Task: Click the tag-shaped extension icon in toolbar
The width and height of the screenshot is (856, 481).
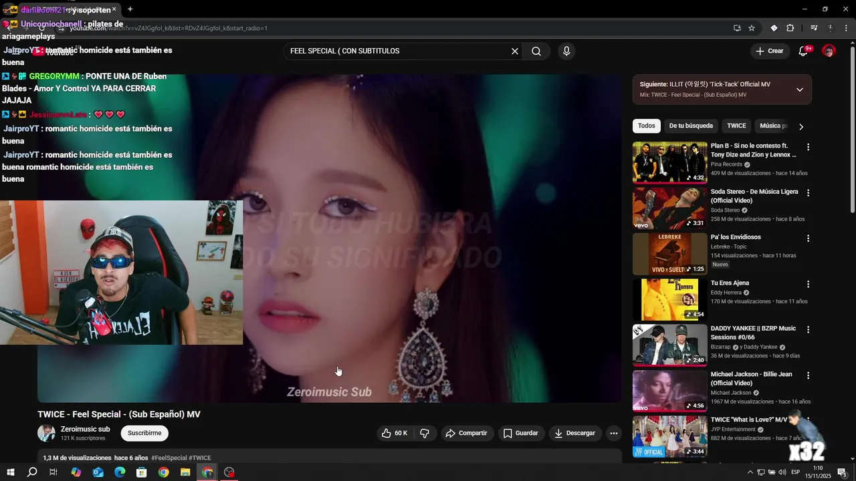Action: click(x=774, y=28)
